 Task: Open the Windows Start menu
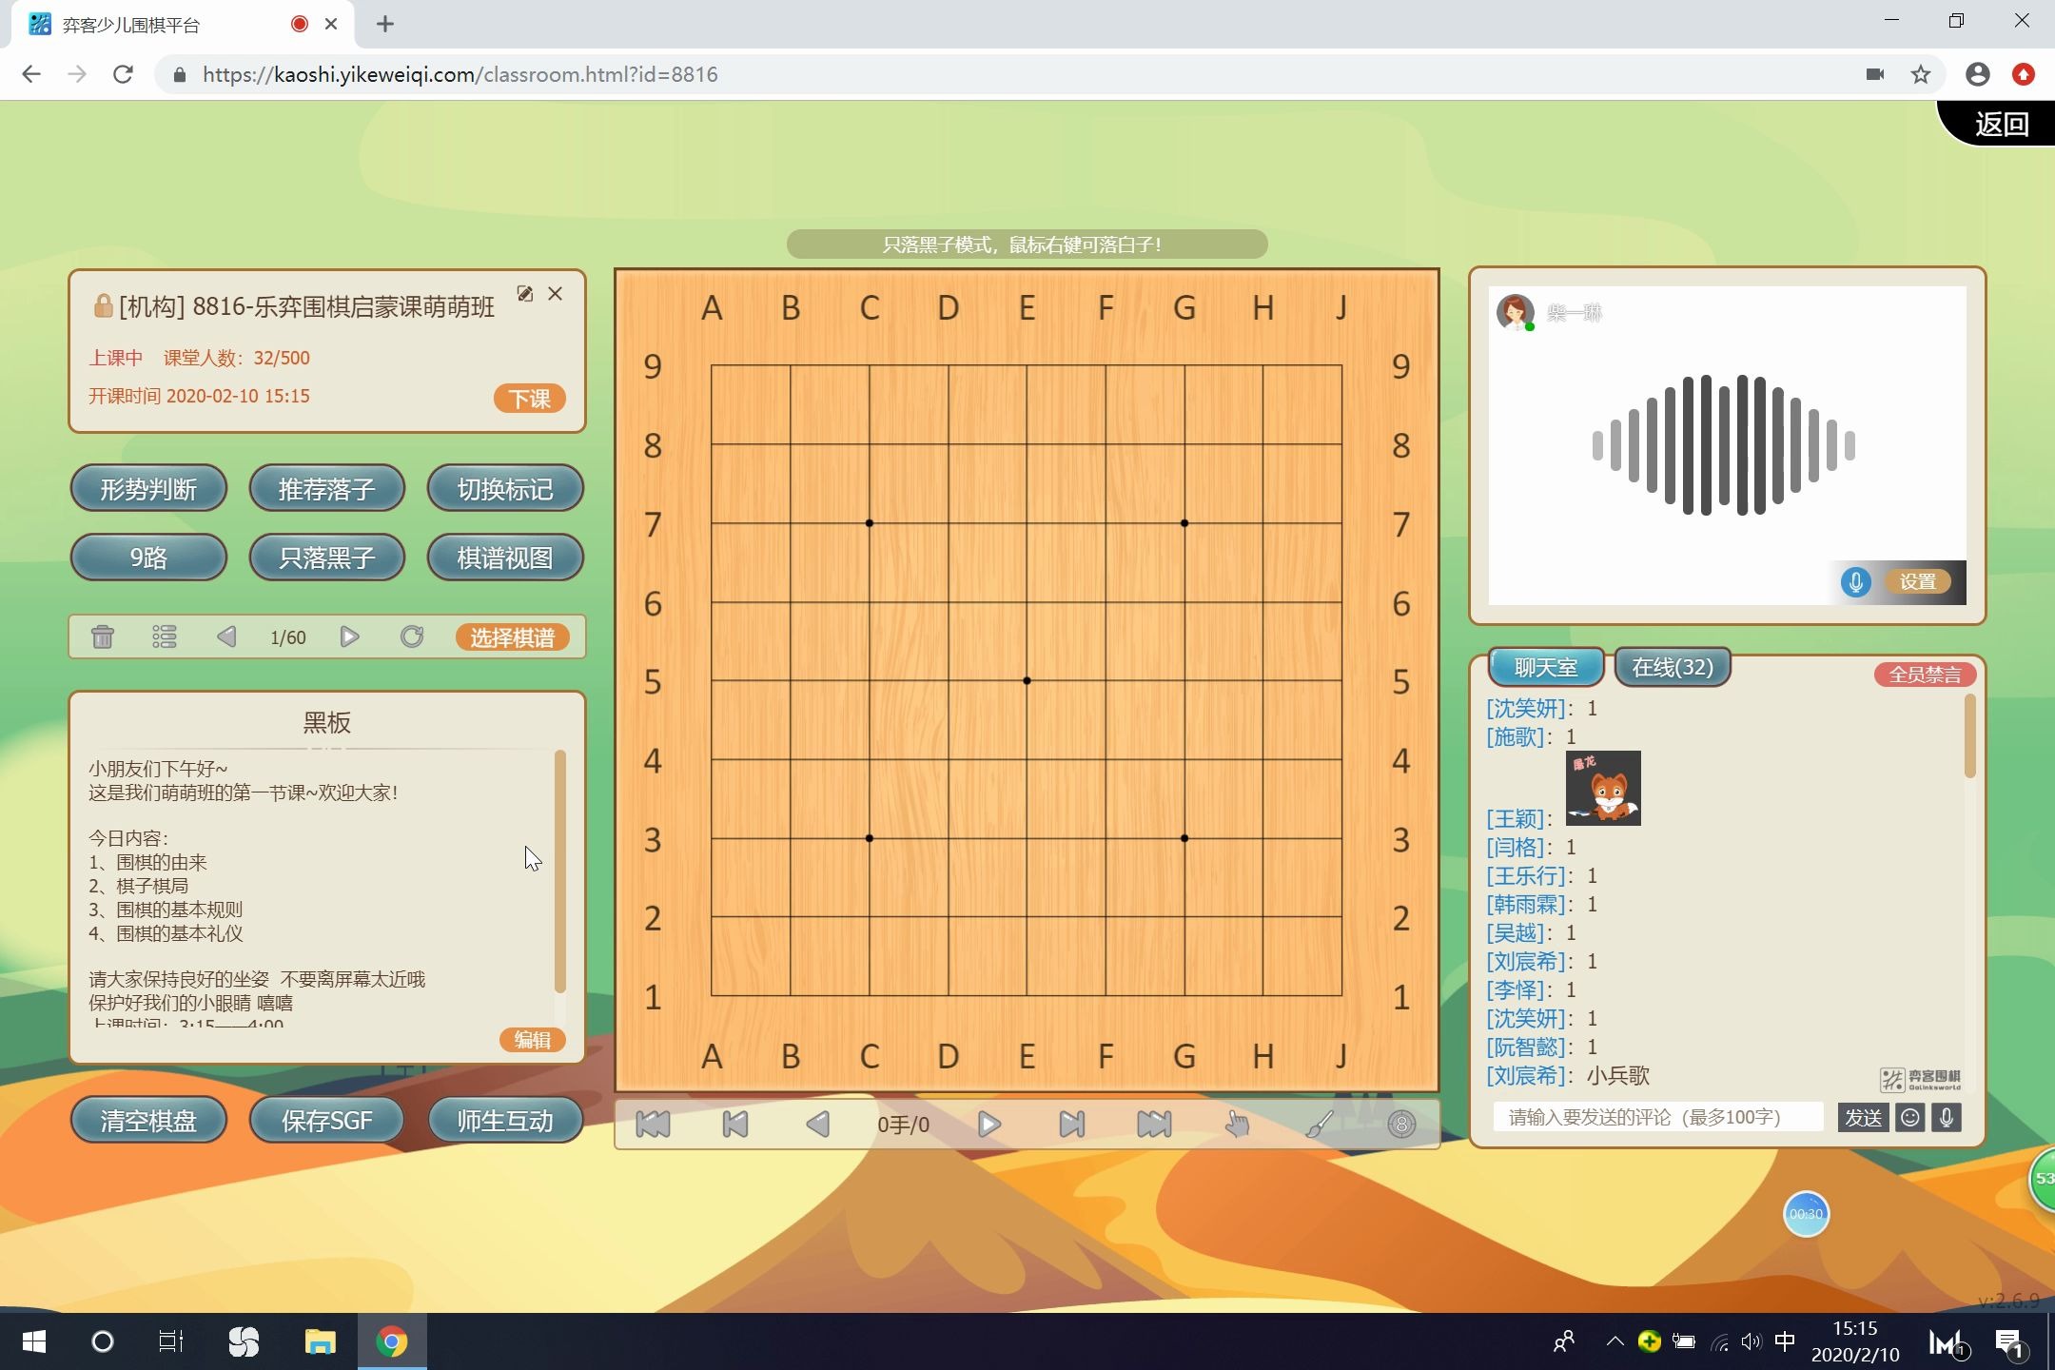[x=33, y=1342]
